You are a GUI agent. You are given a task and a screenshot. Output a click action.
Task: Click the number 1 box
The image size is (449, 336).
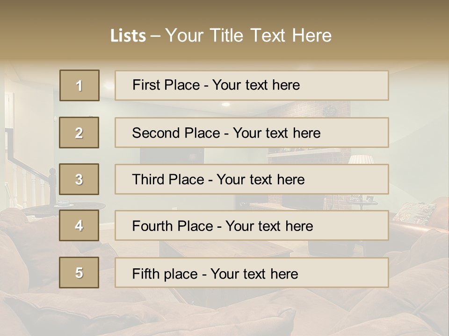click(80, 85)
